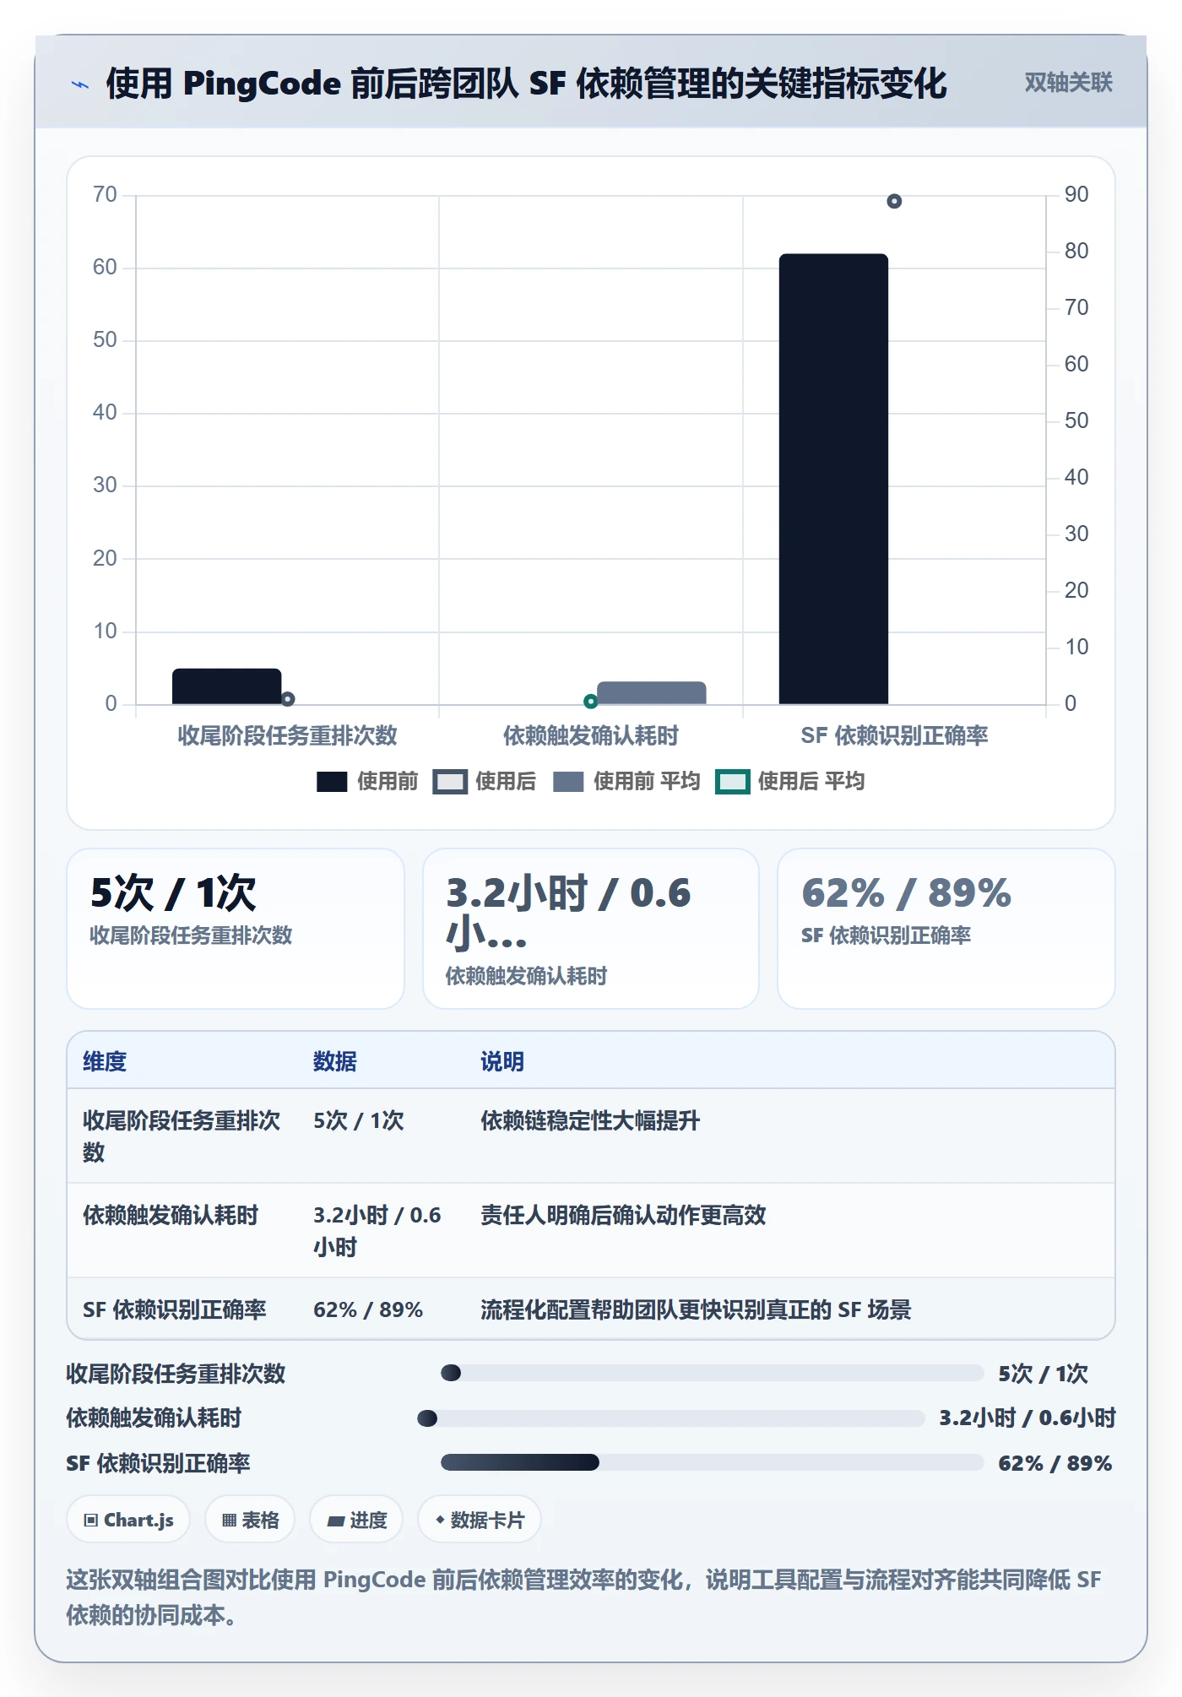
Task: Click table cell 3.2小时 / 0.6 小时
Action: coord(377,1231)
